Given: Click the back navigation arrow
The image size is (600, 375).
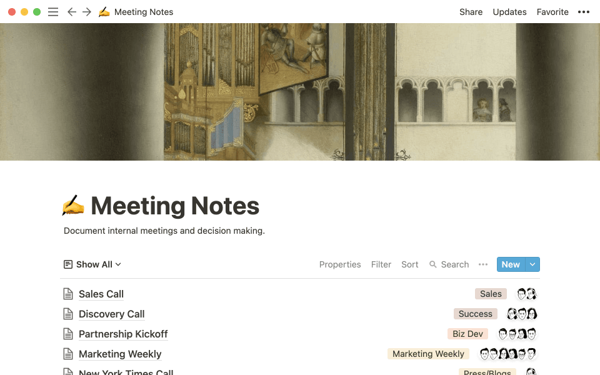Looking at the screenshot, I should pos(72,11).
